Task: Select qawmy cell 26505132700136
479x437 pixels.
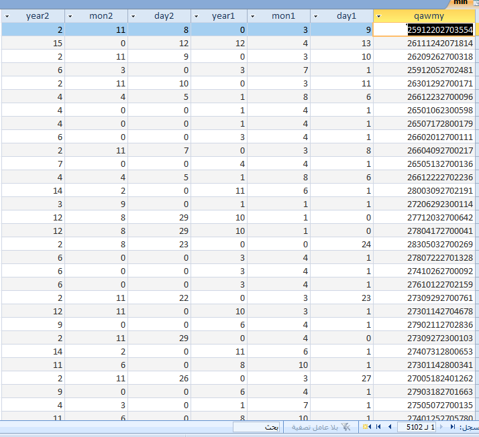Action: [424, 164]
